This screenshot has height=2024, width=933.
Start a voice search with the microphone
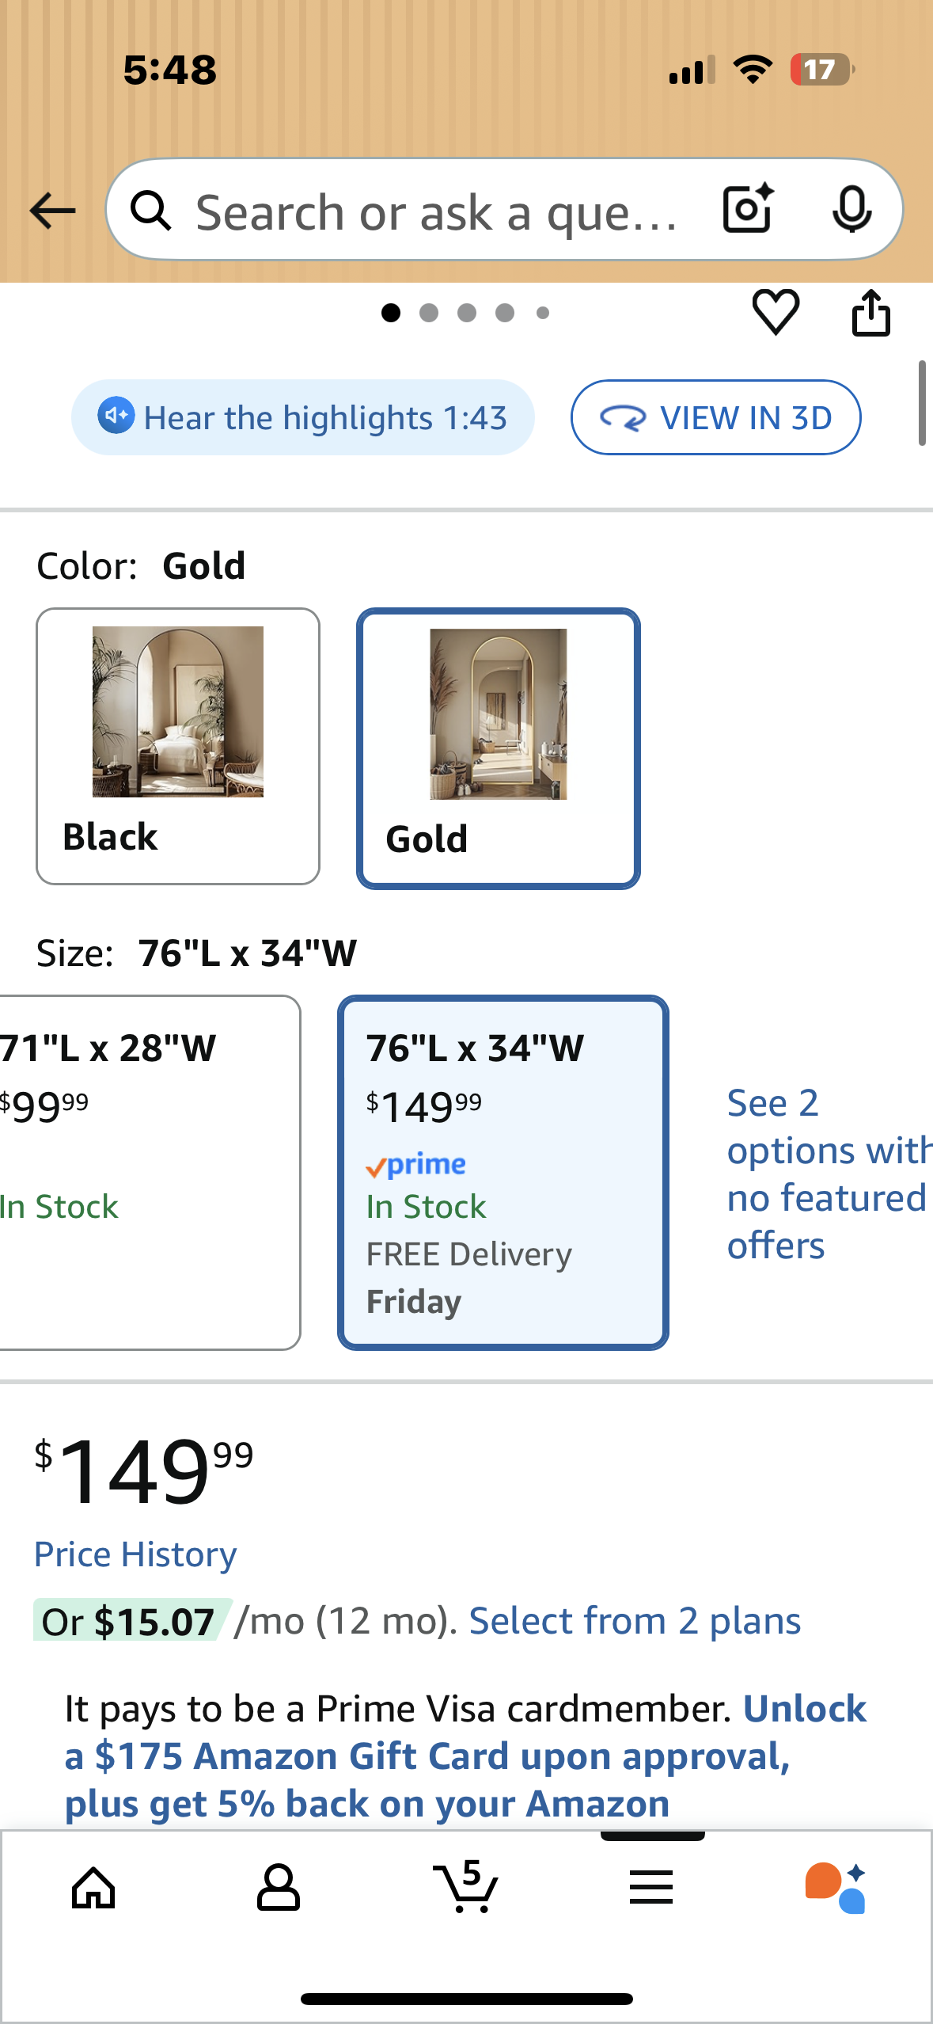coord(853,210)
